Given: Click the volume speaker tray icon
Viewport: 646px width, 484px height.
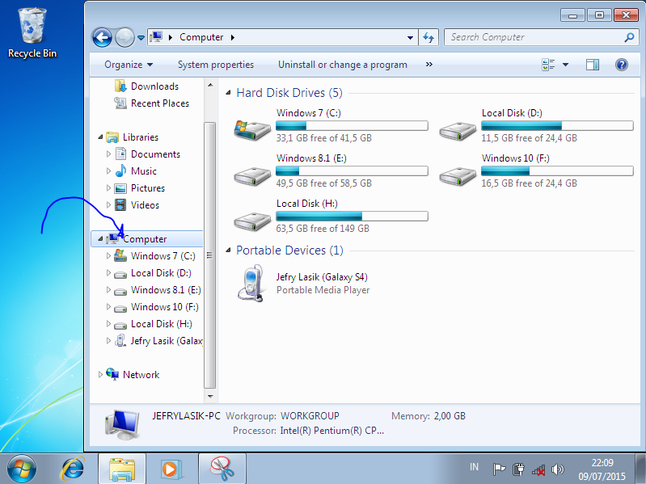Looking at the screenshot, I should (x=557, y=469).
